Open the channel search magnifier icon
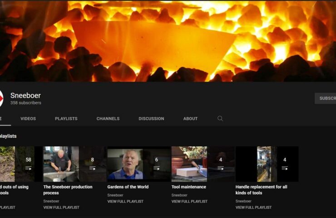The height and width of the screenshot is (218, 336). click(220, 119)
